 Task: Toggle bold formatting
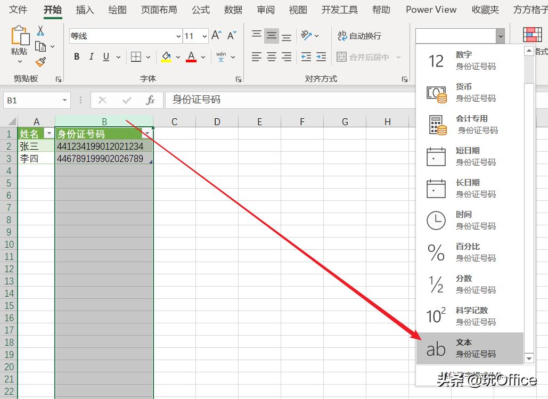coord(76,56)
